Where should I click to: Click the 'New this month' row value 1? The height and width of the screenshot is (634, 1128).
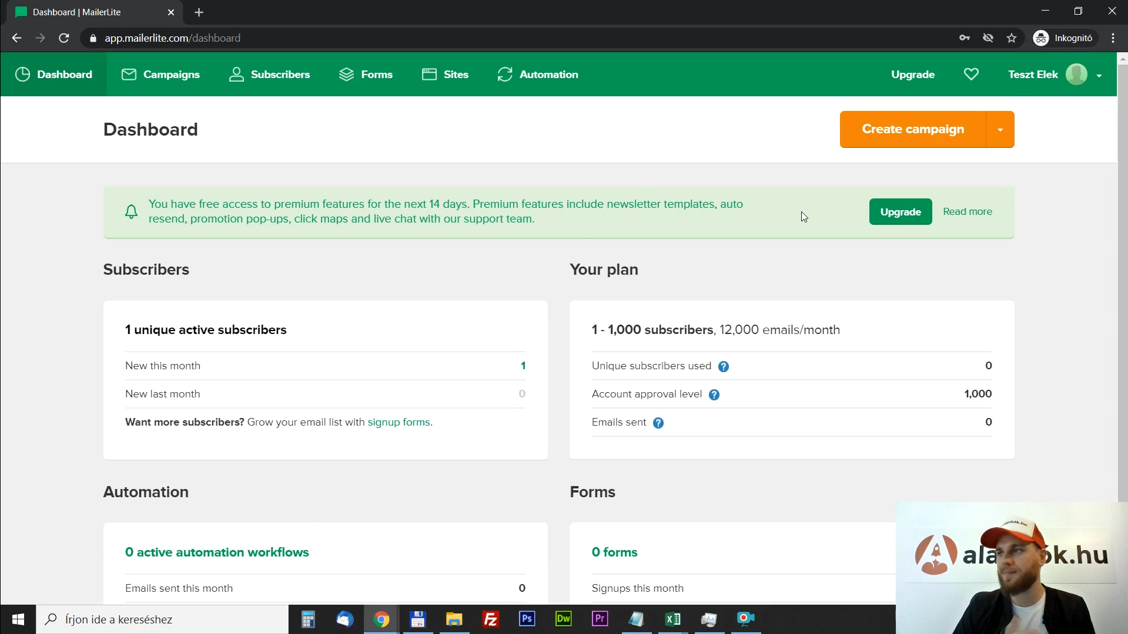(x=523, y=366)
